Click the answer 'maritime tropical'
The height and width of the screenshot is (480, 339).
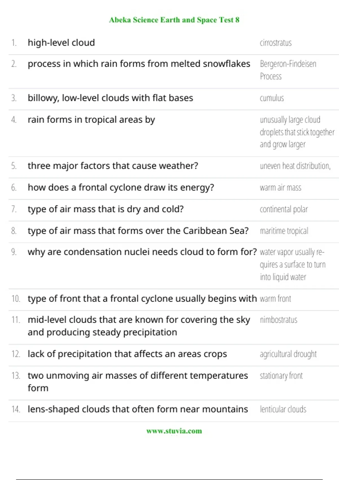pyautogui.click(x=284, y=231)
